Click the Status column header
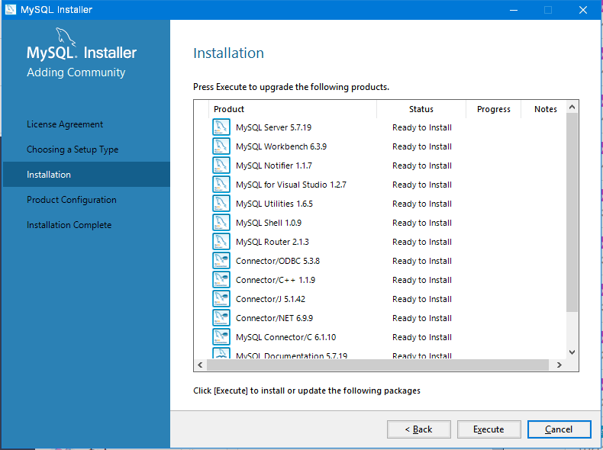Image resolution: width=603 pixels, height=450 pixels. point(421,109)
